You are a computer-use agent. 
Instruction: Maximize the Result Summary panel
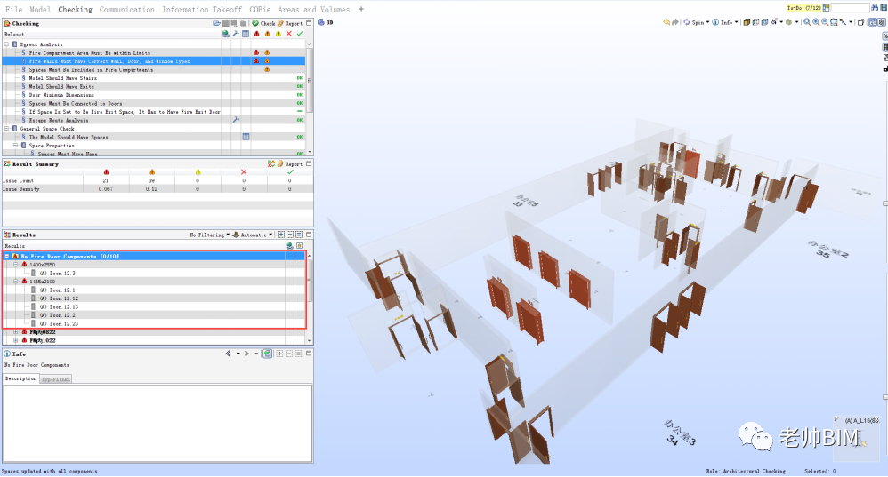point(309,164)
